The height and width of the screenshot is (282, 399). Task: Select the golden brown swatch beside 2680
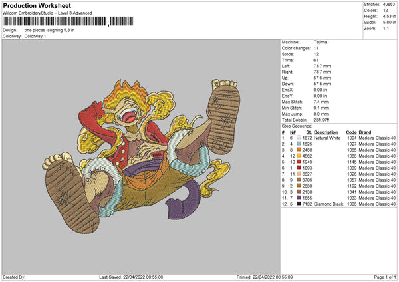pyautogui.click(x=299, y=186)
